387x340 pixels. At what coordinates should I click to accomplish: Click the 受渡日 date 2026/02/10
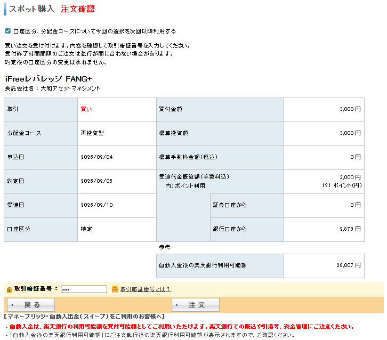pos(96,205)
